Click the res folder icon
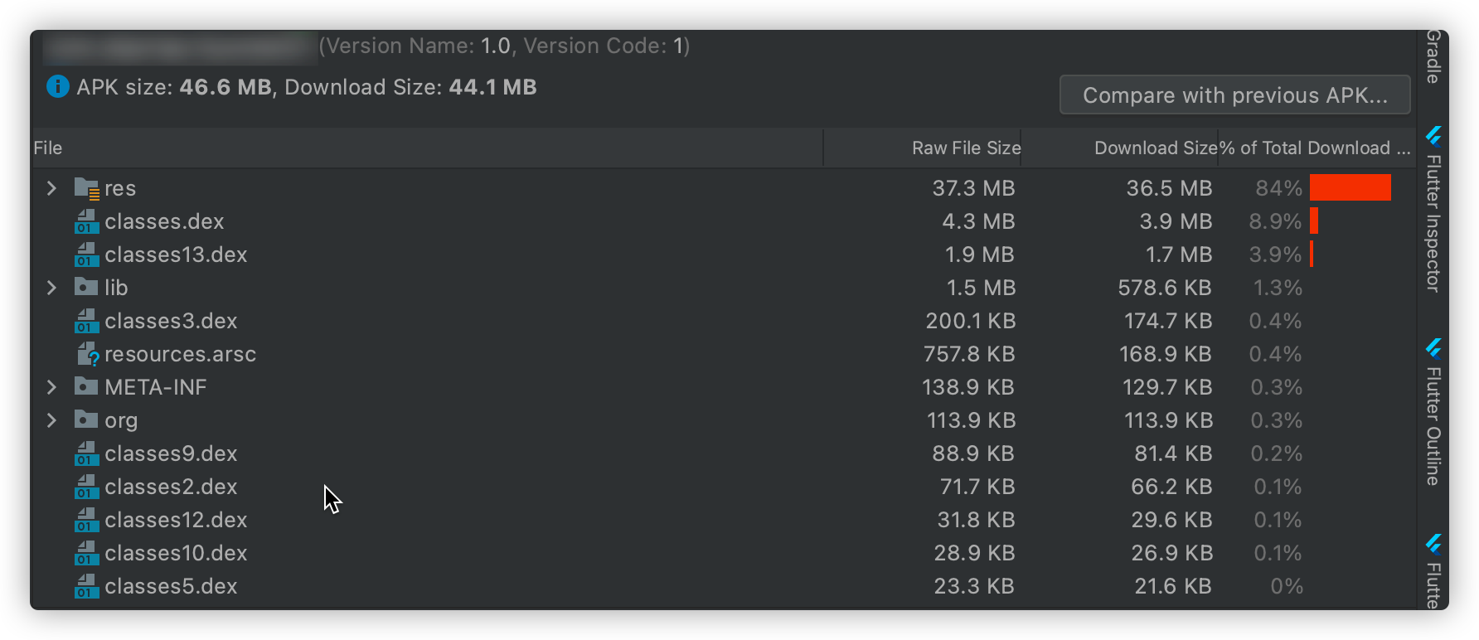Image resolution: width=1479 pixels, height=640 pixels. pos(86,189)
